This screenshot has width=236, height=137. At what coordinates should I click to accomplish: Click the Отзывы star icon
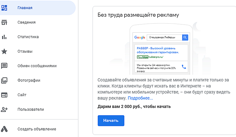[4, 51]
